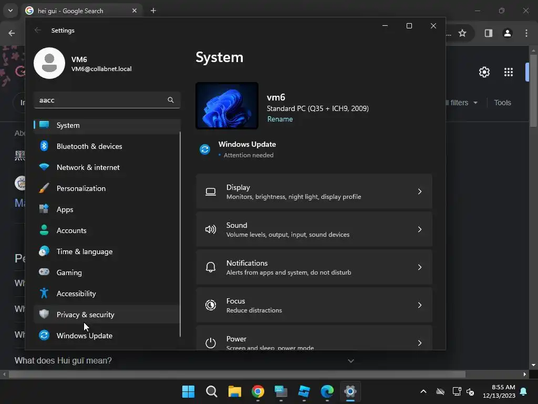Click the network tray icon
Viewport: 538px width, 404px height.
[x=457, y=391]
